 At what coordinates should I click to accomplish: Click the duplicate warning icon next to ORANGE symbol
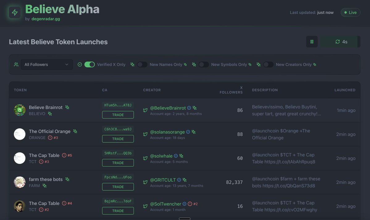pos(50,138)
